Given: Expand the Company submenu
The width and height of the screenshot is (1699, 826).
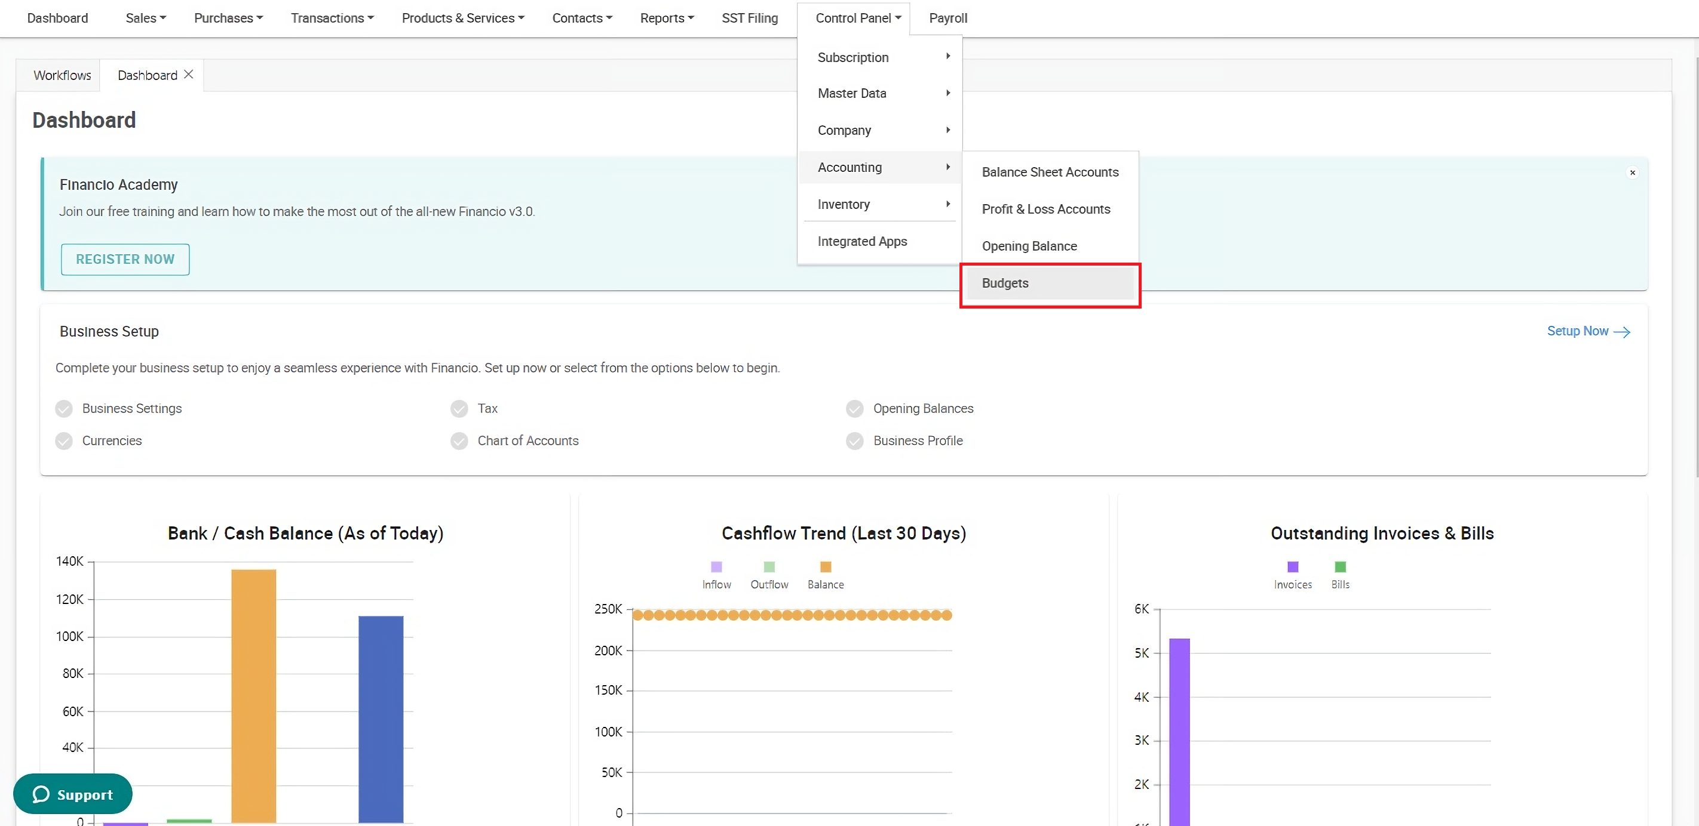Looking at the screenshot, I should coord(879,130).
